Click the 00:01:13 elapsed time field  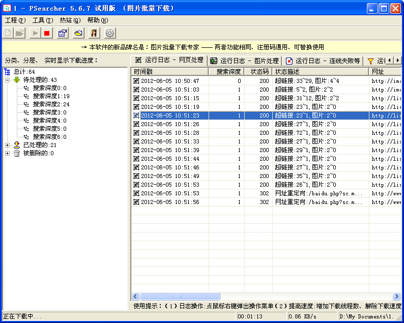click(261, 316)
